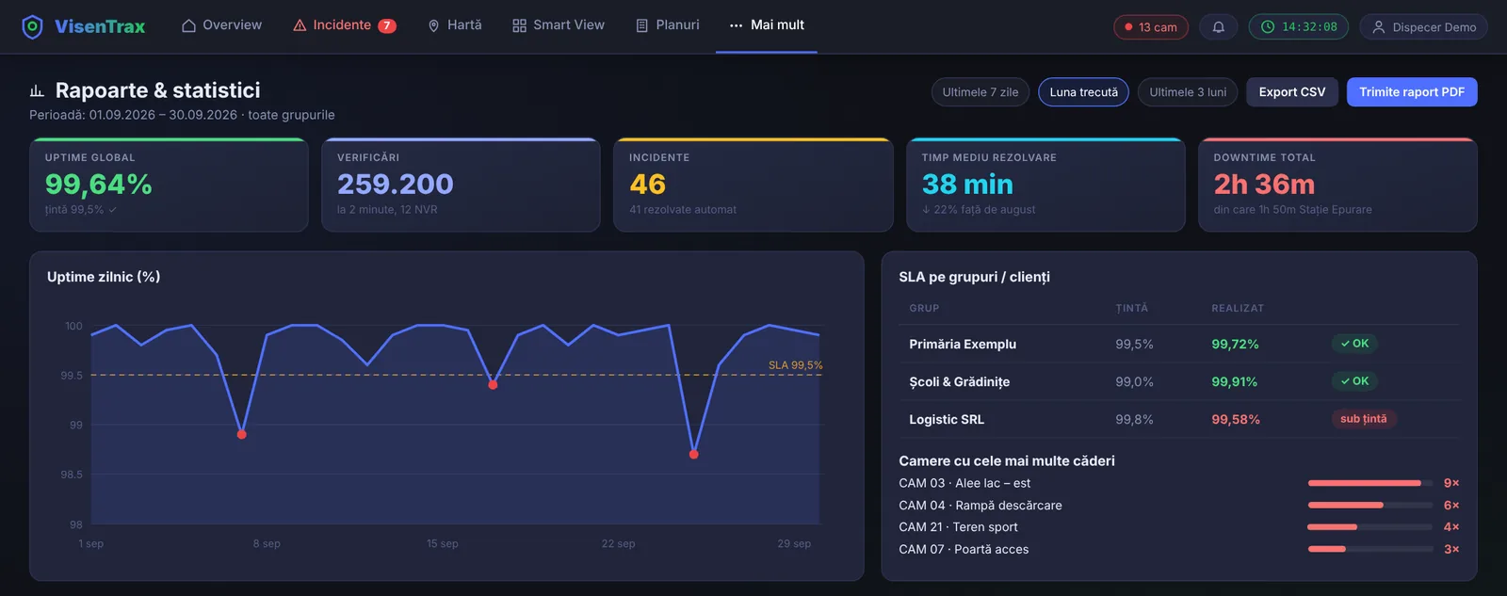Click the 14:32:08 clock pill
The height and width of the screenshot is (596, 1507).
point(1299,27)
